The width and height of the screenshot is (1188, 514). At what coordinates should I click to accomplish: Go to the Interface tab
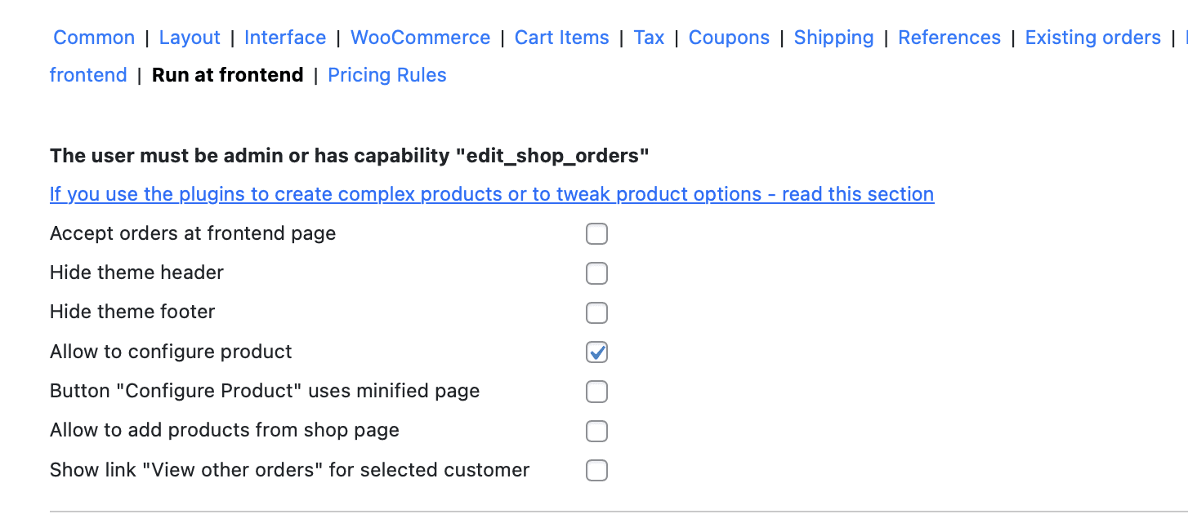click(285, 38)
